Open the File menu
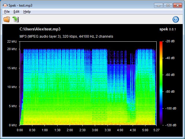 (7, 12)
